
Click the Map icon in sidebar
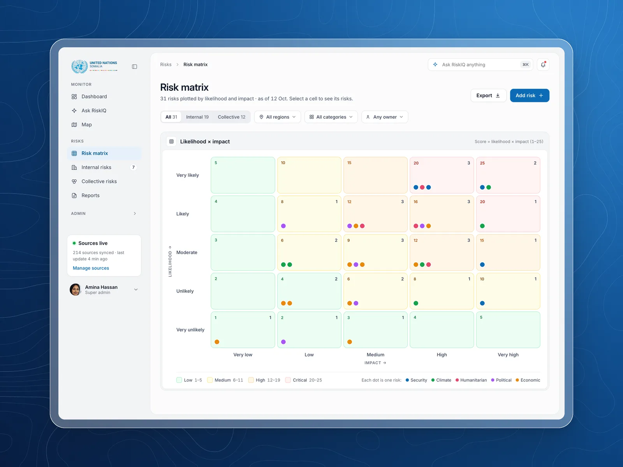[74, 125]
